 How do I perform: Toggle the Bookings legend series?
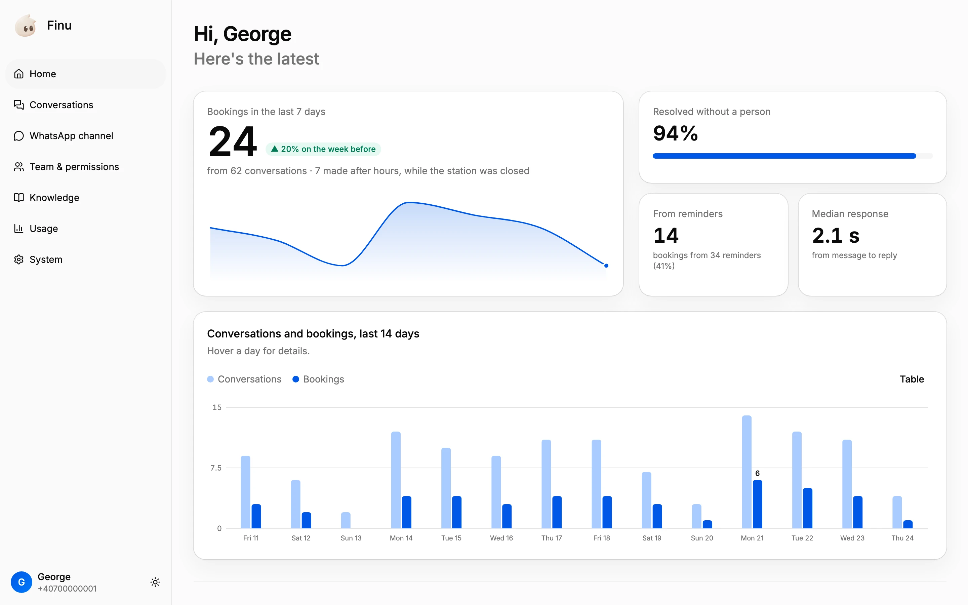318,379
